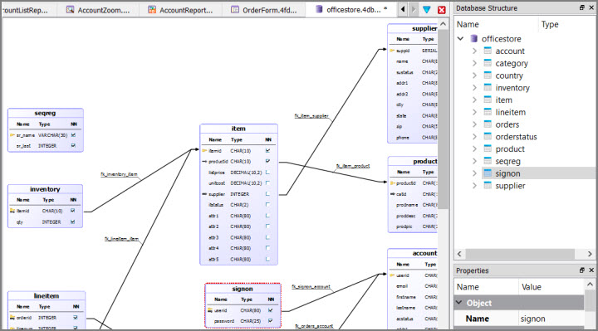Screen dimensions: 598x331
Task: Expand the category table node
Action: (474, 63)
